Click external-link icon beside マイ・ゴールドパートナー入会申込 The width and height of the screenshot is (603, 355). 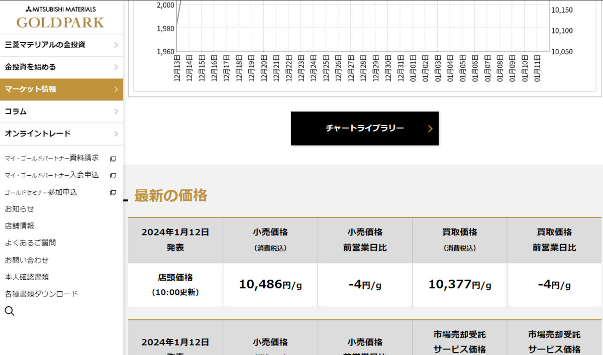[x=113, y=175]
